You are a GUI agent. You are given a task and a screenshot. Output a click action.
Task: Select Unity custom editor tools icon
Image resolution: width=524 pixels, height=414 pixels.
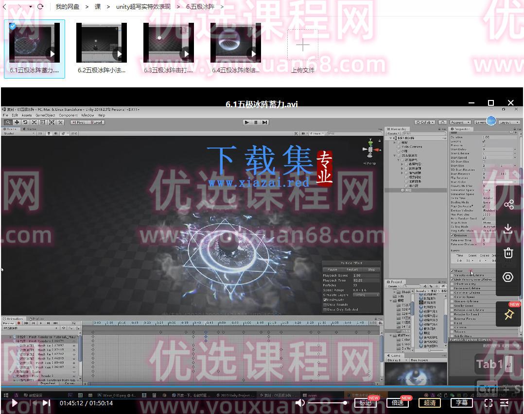[x=60, y=122]
